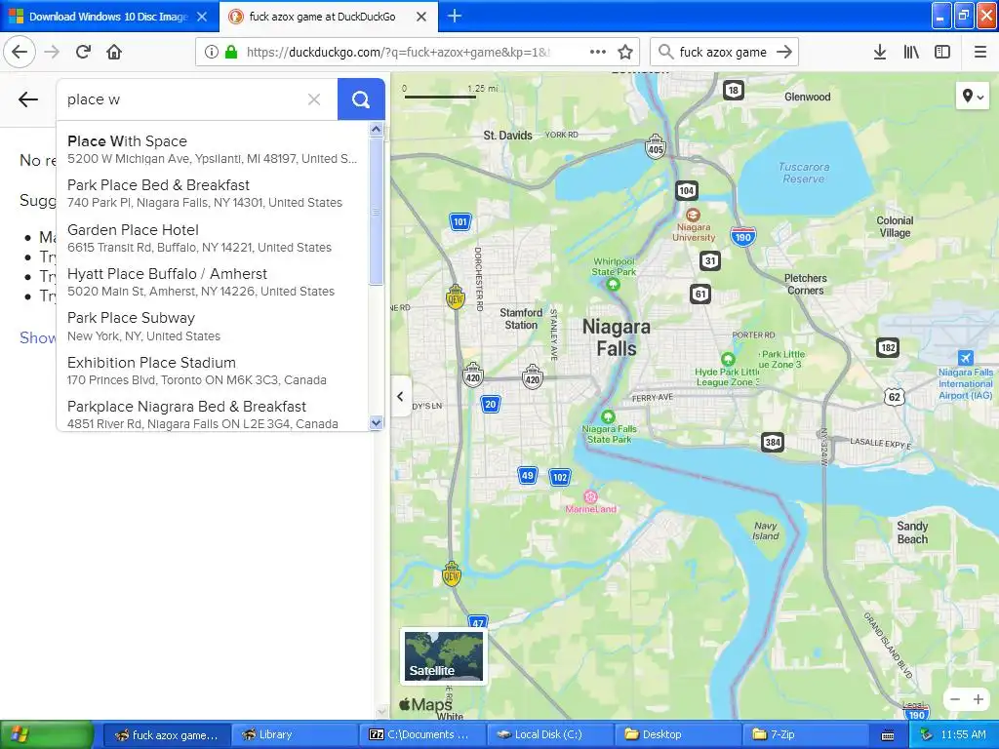
Task: Open a new browser tab
Action: point(455,16)
